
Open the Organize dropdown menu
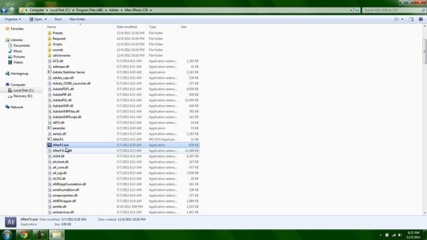click(13, 19)
